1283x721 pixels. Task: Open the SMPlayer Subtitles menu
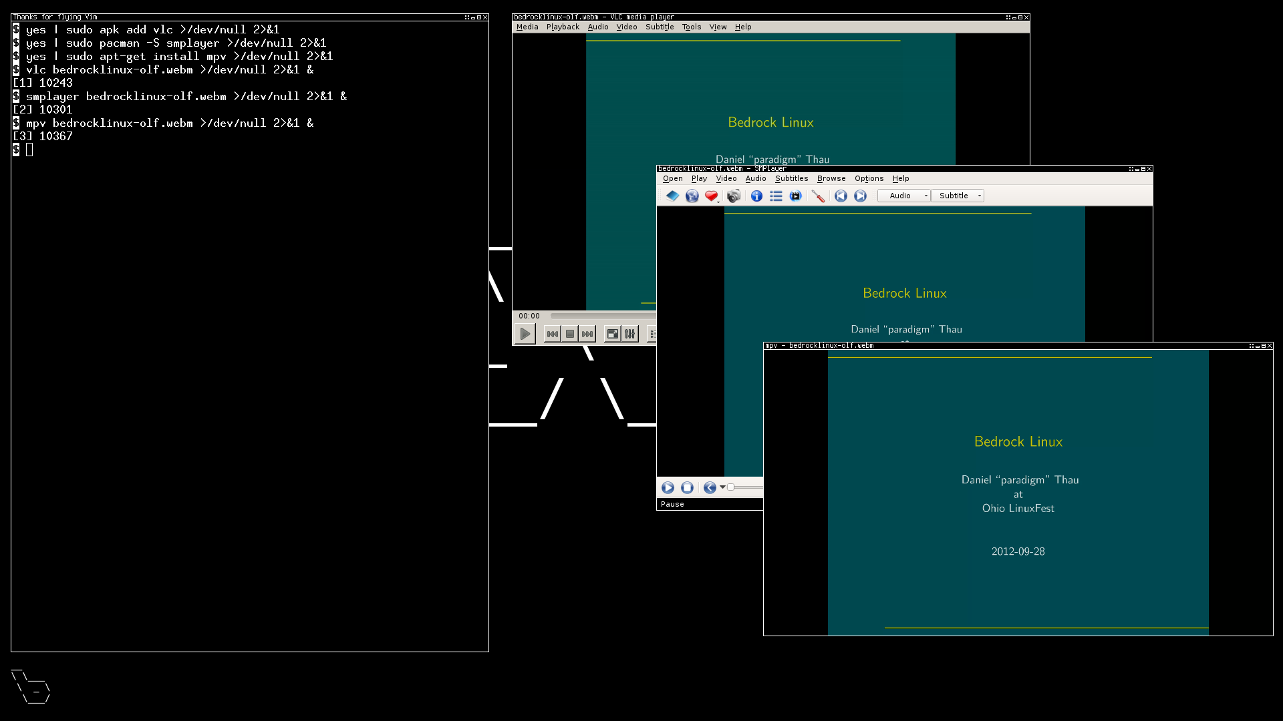(791, 178)
